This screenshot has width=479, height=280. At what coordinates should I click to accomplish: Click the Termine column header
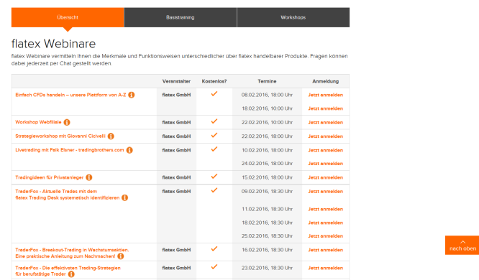coord(267,81)
